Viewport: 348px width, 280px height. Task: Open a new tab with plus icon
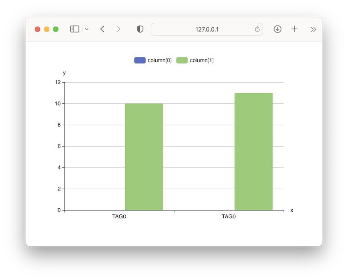pyautogui.click(x=295, y=29)
